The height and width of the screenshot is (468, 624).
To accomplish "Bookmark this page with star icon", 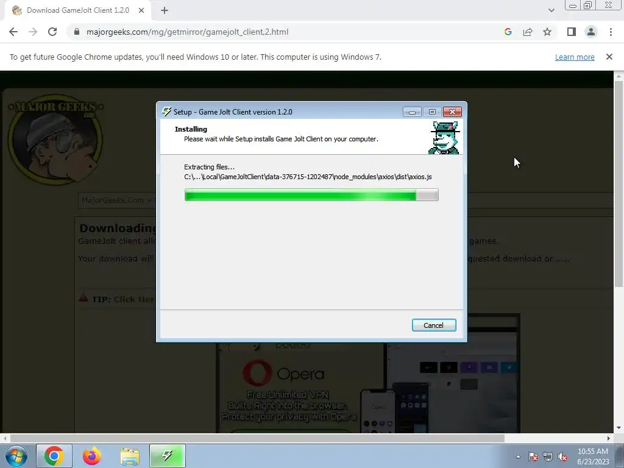I will click(x=547, y=32).
